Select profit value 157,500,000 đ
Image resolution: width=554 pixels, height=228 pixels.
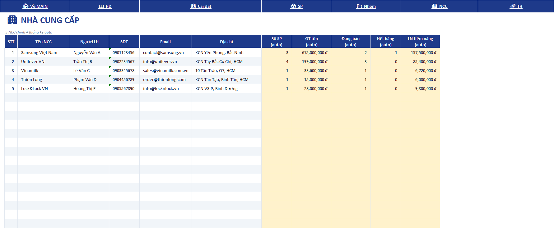click(x=420, y=52)
